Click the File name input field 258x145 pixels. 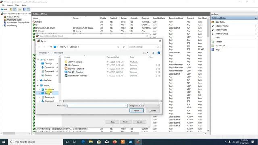97,106
